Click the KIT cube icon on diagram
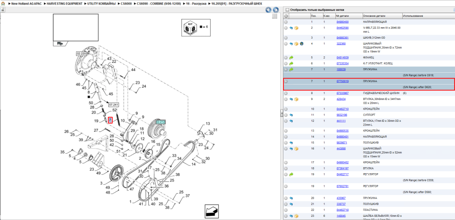The width and height of the screenshot is (455, 220). (190, 28)
